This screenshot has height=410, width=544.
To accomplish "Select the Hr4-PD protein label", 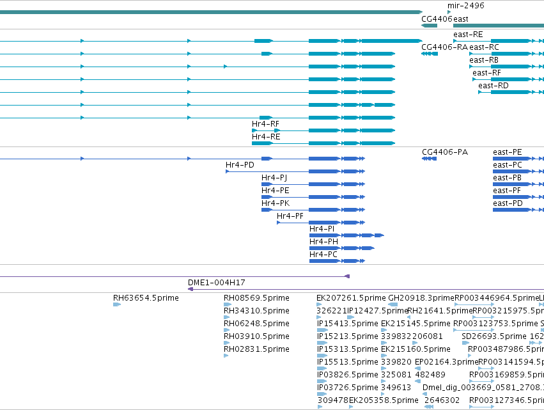I will pyautogui.click(x=240, y=165).
